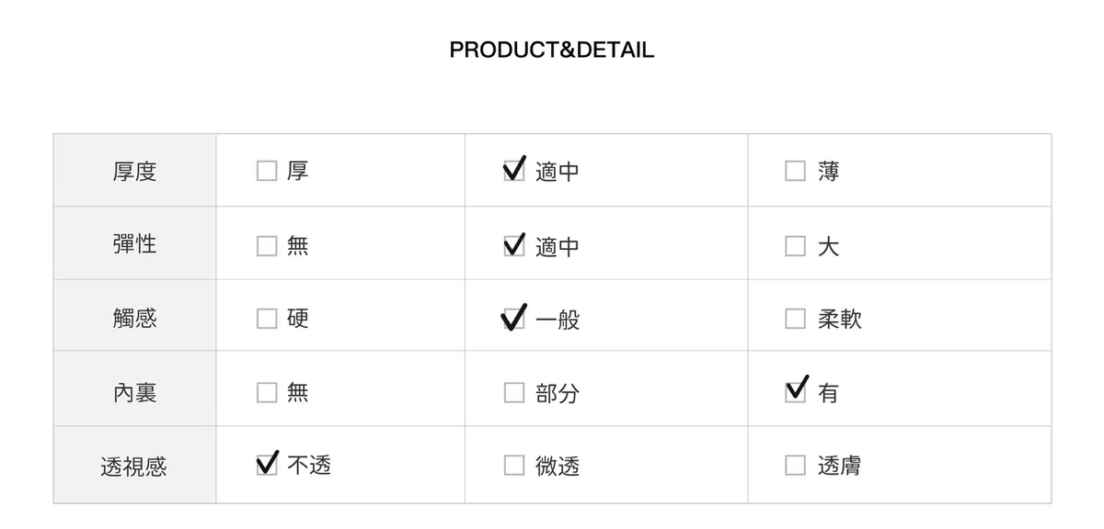Image resolution: width=1104 pixels, height=529 pixels.
Task: Click the 彈性 row header cell
Action: pos(134,244)
